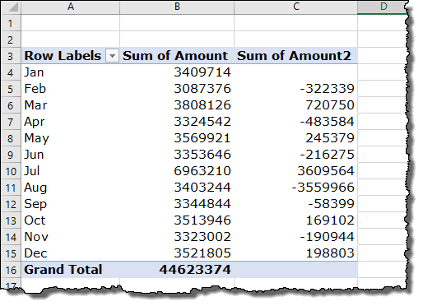423x306 pixels.
Task: Click the cell with value 3609564
Action: (x=295, y=171)
